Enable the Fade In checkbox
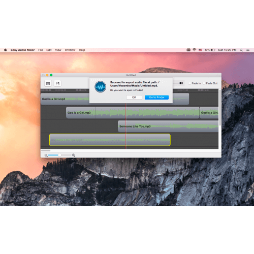The height and width of the screenshot is (254, 254). [x=189, y=83]
